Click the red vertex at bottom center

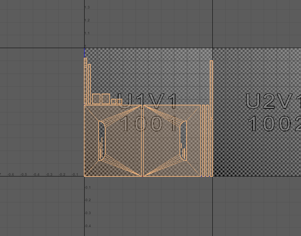click(x=142, y=176)
